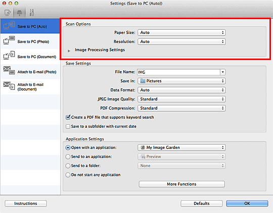This screenshot has width=273, height=213.
Task: Open the Scan from Computer tab icon
Action: (7, 13)
